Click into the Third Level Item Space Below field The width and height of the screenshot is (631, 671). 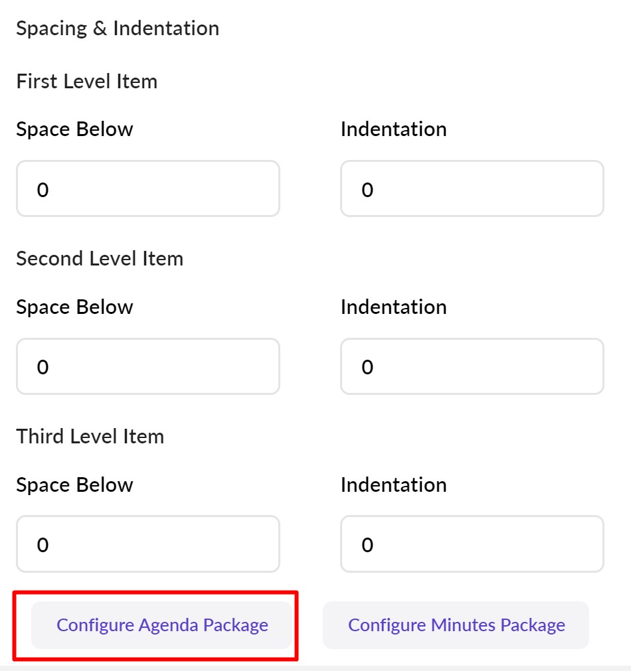pos(147,544)
